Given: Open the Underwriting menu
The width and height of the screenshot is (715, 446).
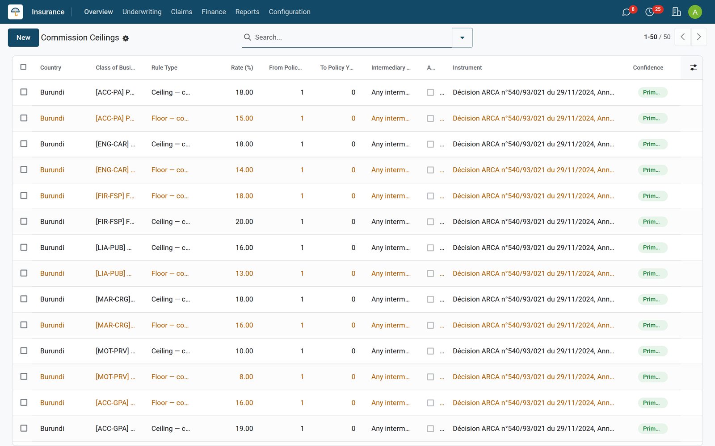Looking at the screenshot, I should 142,12.
